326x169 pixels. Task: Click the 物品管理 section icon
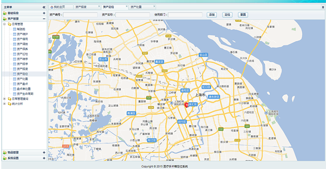click(x=5, y=152)
